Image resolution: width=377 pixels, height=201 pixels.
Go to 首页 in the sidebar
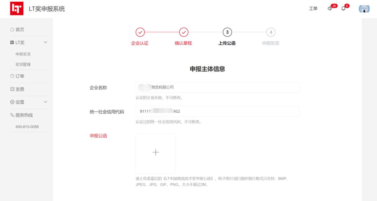18,30
